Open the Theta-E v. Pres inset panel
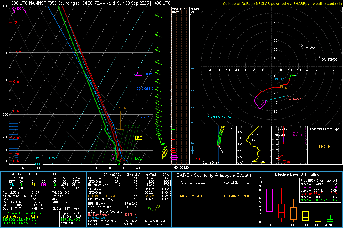 click(x=254, y=145)
